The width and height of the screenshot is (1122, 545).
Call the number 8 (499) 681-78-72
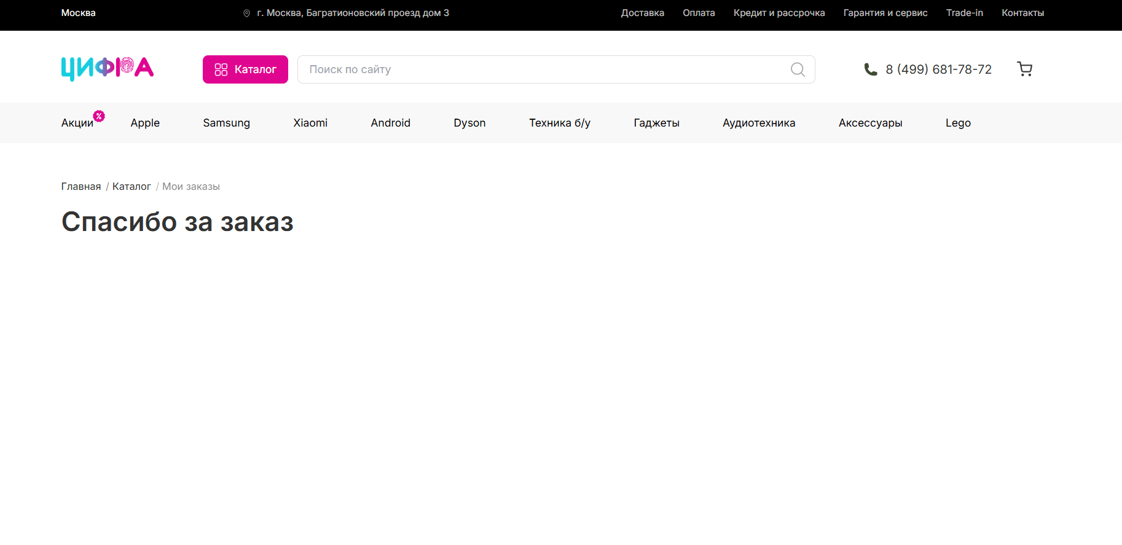tap(938, 69)
